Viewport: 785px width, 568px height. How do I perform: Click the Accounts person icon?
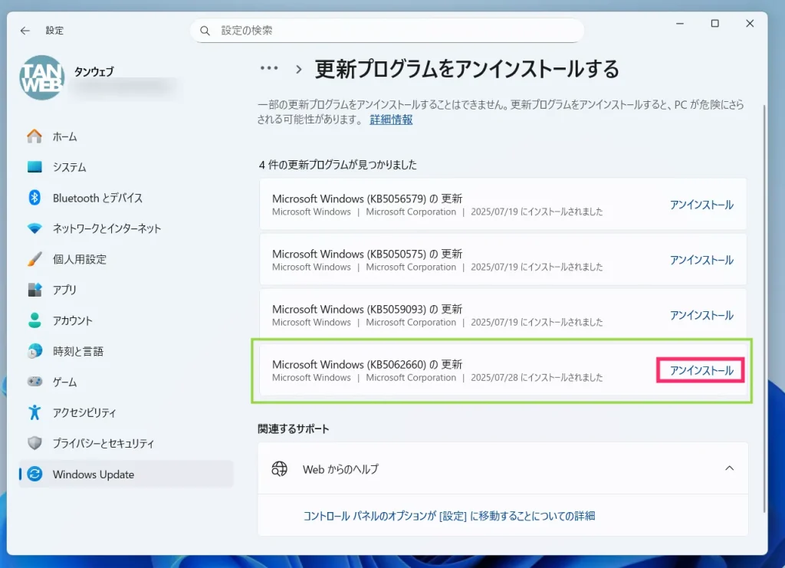point(34,320)
